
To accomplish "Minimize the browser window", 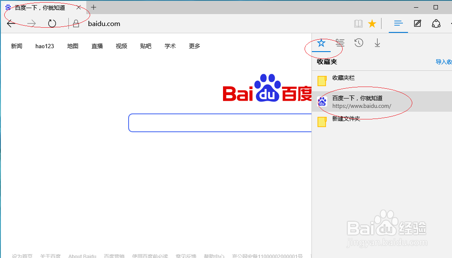I will [416, 8].
